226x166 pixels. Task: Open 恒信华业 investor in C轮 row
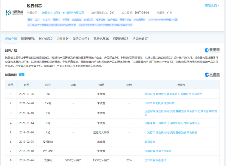(203, 111)
